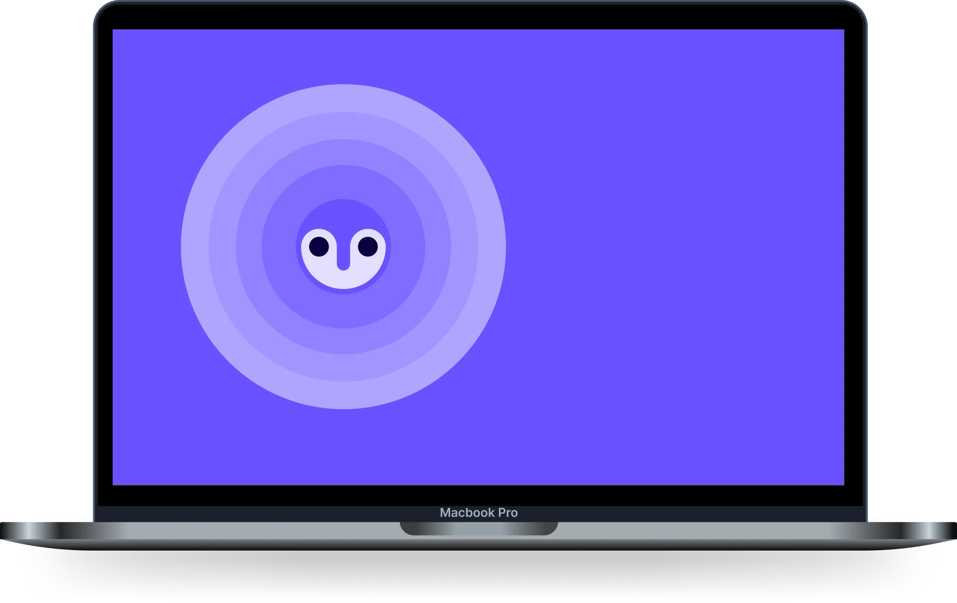957x603 pixels.
Task: Click the Macbook Pro label
Action: point(479,513)
